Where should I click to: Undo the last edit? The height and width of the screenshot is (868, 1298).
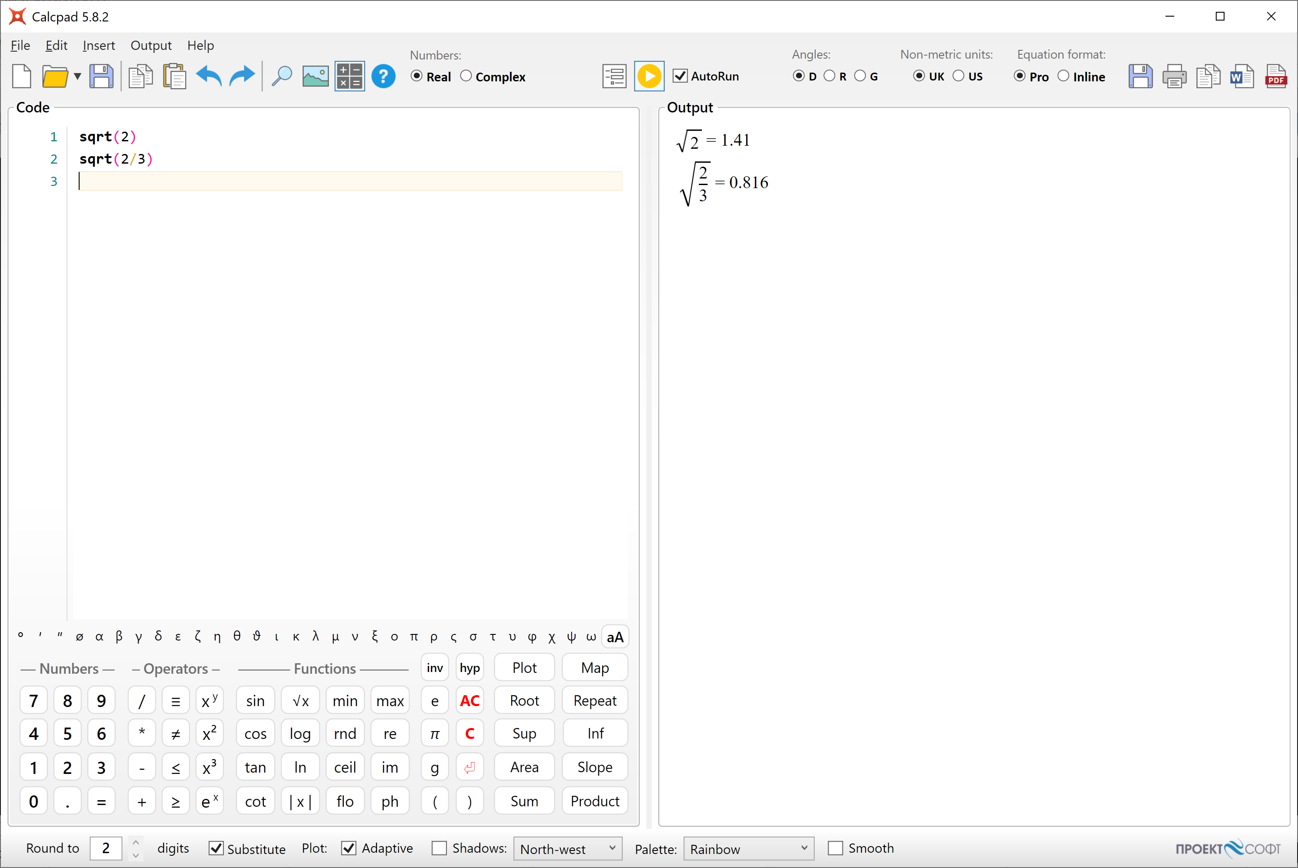pyautogui.click(x=209, y=77)
